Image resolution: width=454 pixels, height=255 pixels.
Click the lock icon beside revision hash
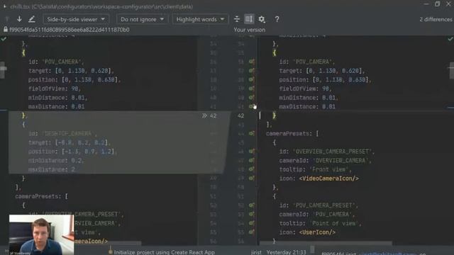(6, 30)
